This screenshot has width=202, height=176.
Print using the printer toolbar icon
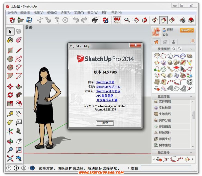click(x=95, y=20)
